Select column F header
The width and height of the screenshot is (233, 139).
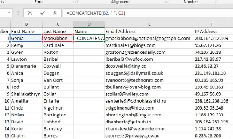[x=212, y=24]
